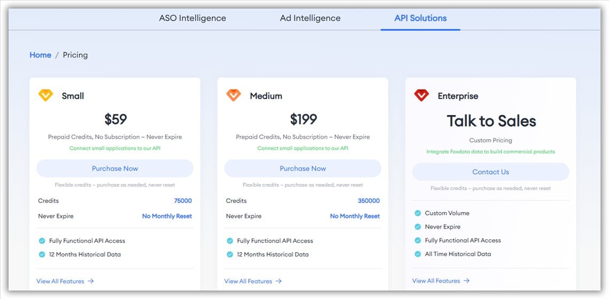The height and width of the screenshot is (299, 609).
Task: Go to Home in the breadcrumb
Action: 41,55
